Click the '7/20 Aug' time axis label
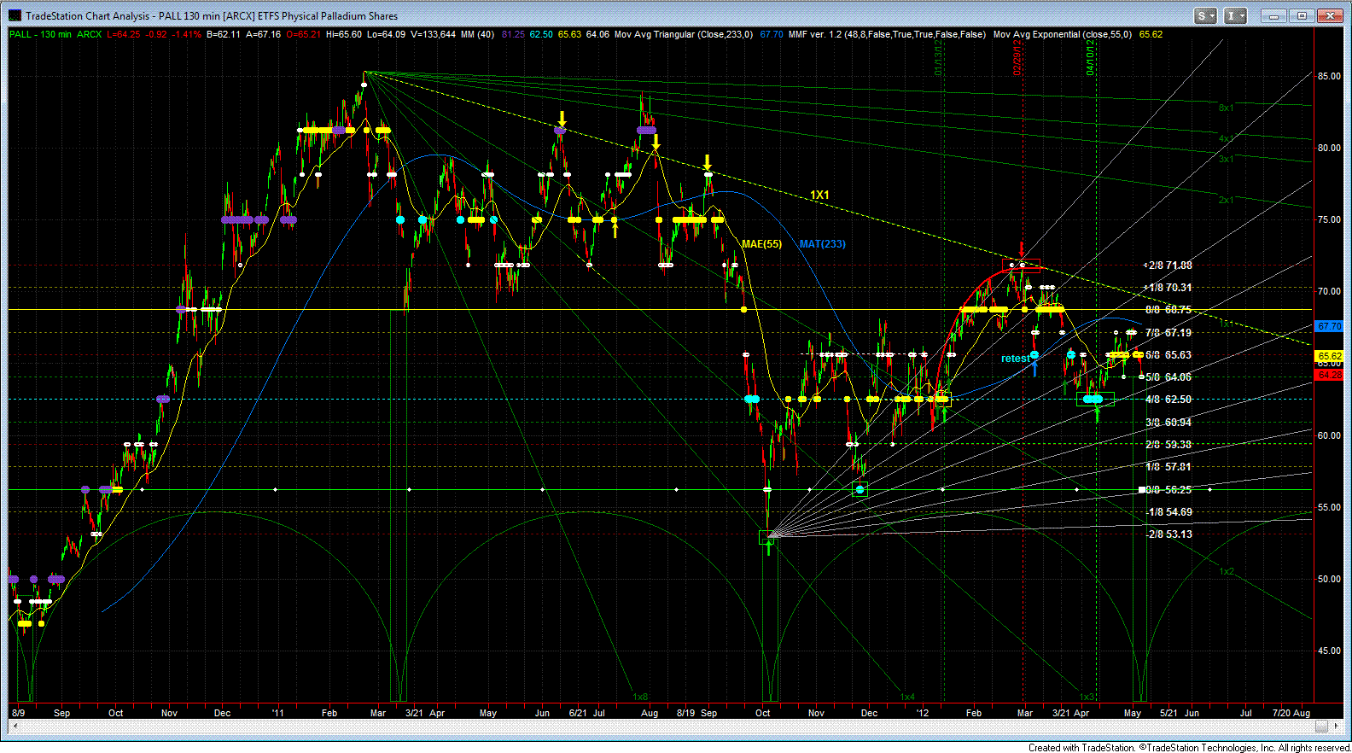This screenshot has height=753, width=1352. (1291, 713)
